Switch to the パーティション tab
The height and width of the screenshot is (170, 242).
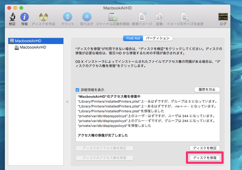point(158,38)
